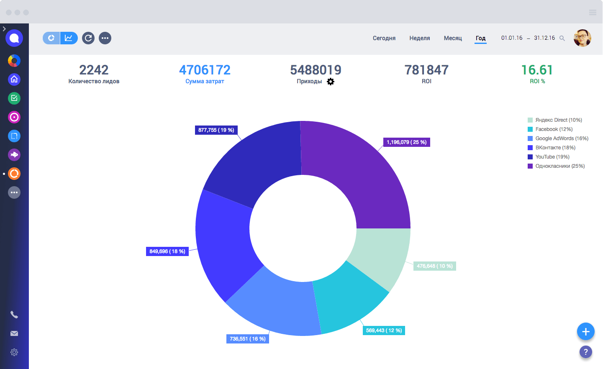Open Приходы settings gear
Screen dimensions: 603x369
coord(331,82)
